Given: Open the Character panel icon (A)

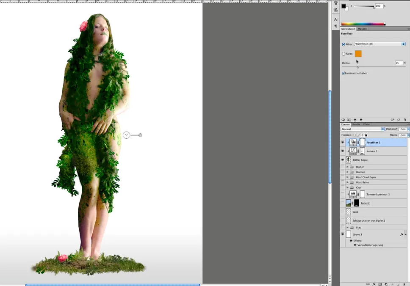Looking at the screenshot, I should tap(336, 19).
